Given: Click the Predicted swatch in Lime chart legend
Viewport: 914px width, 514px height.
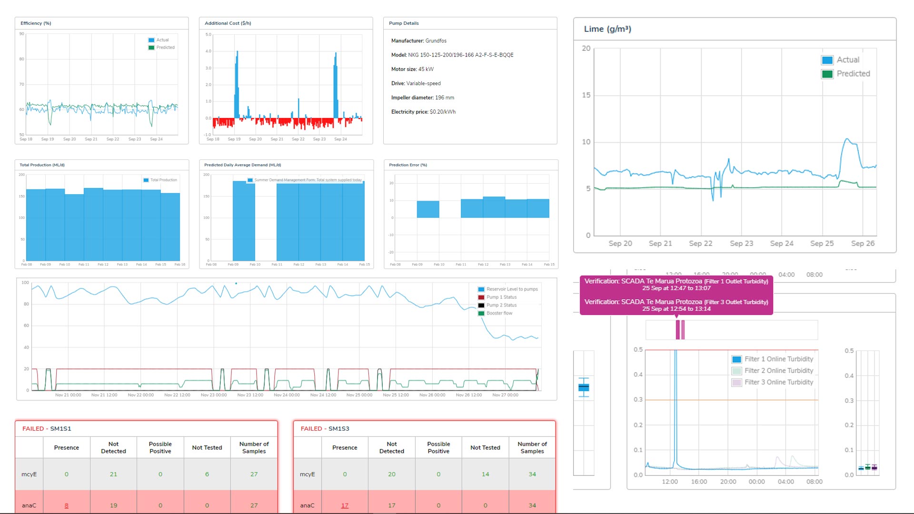Looking at the screenshot, I should click(827, 74).
